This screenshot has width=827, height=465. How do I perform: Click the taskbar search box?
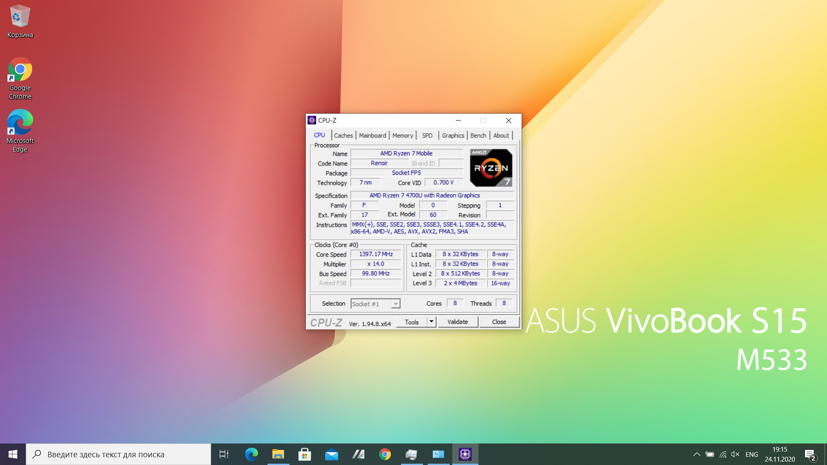[x=118, y=454]
